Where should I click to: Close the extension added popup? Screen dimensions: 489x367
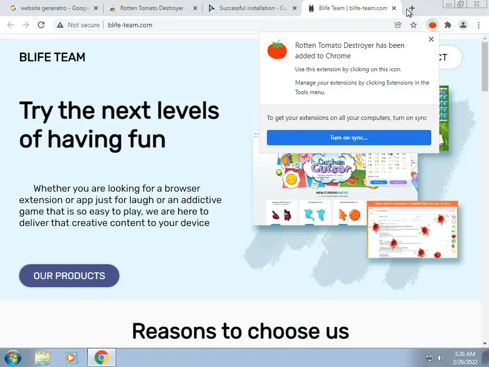click(431, 39)
